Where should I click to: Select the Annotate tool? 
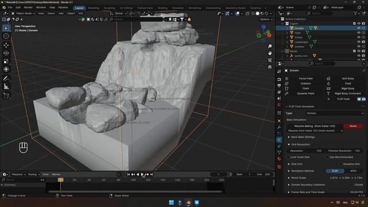pyautogui.click(x=6, y=78)
